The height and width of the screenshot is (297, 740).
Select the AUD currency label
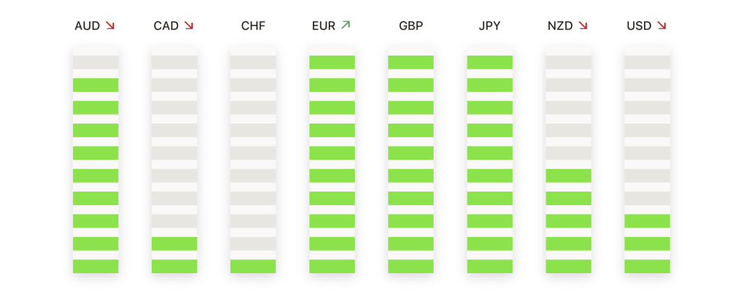87,26
